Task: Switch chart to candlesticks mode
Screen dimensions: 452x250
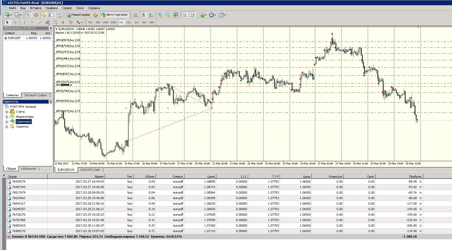Action: (x=143, y=15)
